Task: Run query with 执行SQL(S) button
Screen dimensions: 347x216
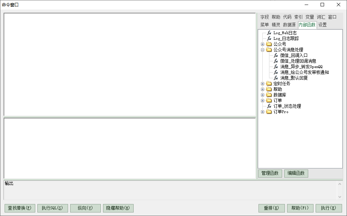Action: tap(53, 208)
